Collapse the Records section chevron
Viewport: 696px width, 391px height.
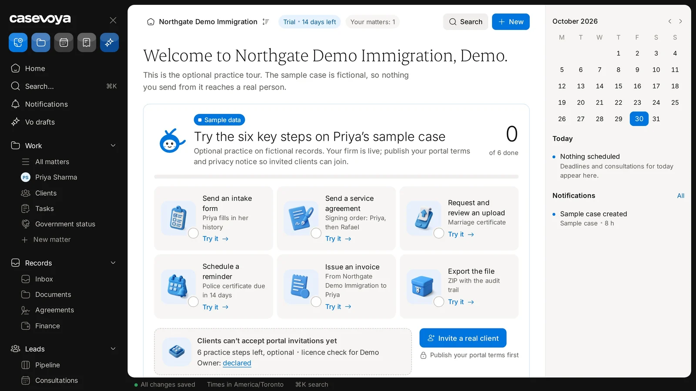pos(113,263)
